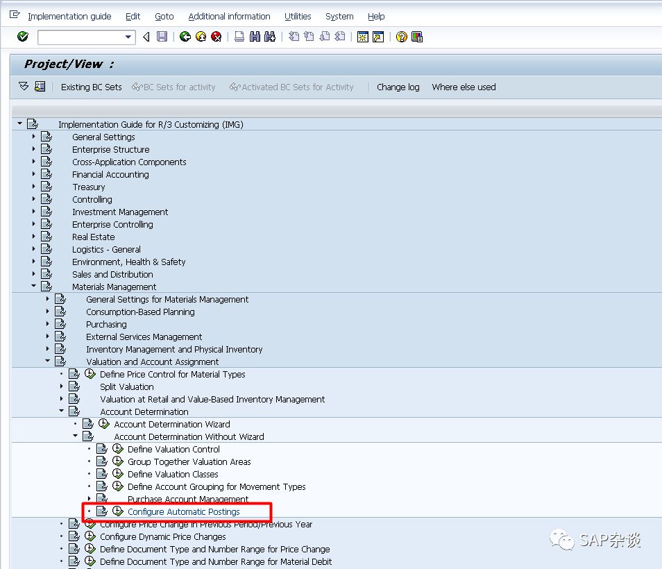662x569 pixels.
Task: Click execute clock icon for Define Valuation Classes
Action: (x=118, y=474)
